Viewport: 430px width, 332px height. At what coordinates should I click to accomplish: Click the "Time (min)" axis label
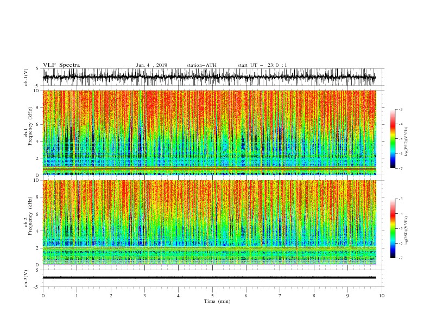click(x=217, y=301)
